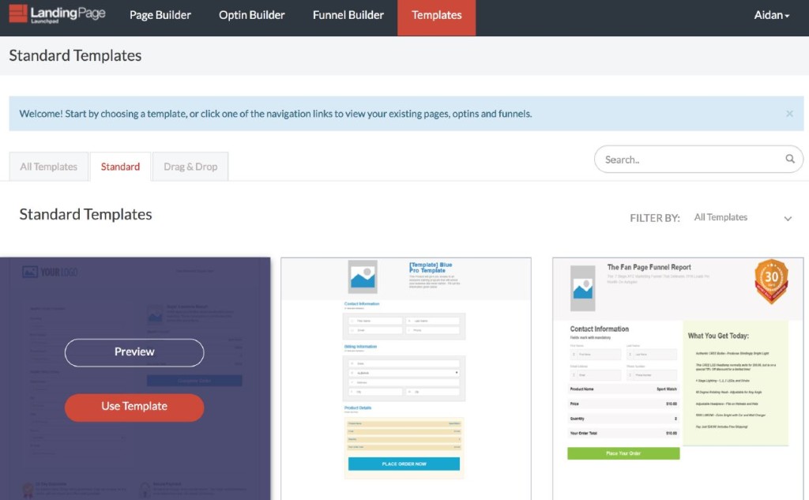Click the 'What You Get Today:' heading
This screenshot has height=500, width=809.
[x=718, y=336]
